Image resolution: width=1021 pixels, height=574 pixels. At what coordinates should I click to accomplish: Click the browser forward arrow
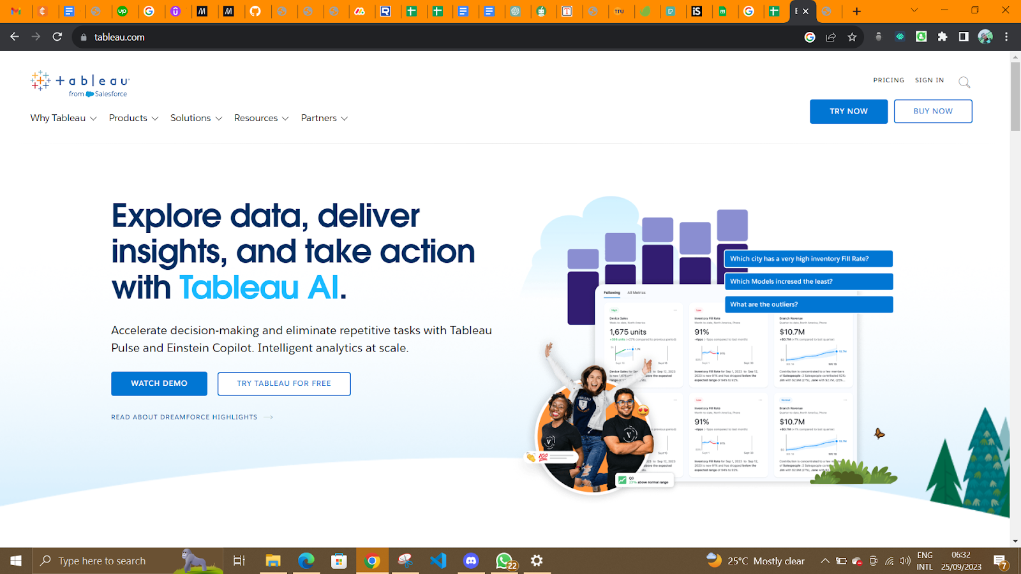(x=36, y=37)
